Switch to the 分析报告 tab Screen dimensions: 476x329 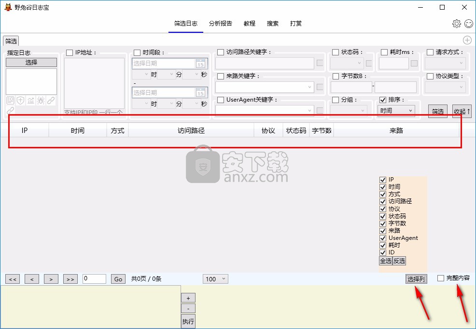point(221,23)
